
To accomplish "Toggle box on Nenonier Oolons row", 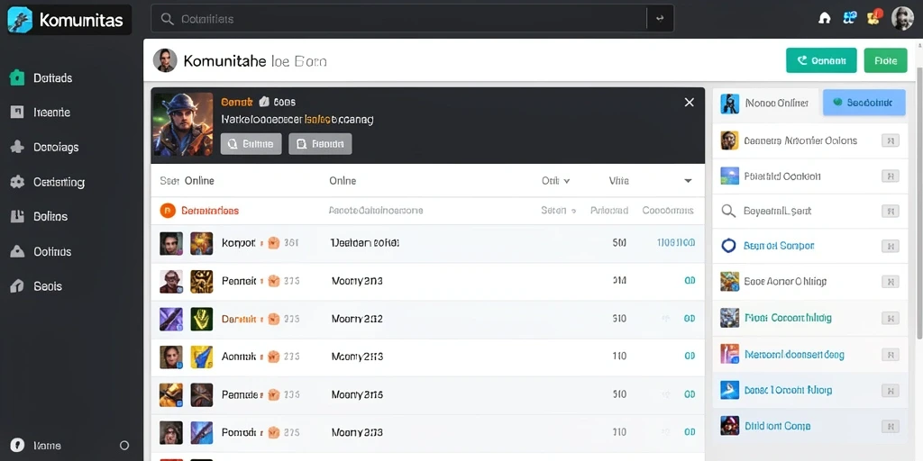I will [890, 140].
